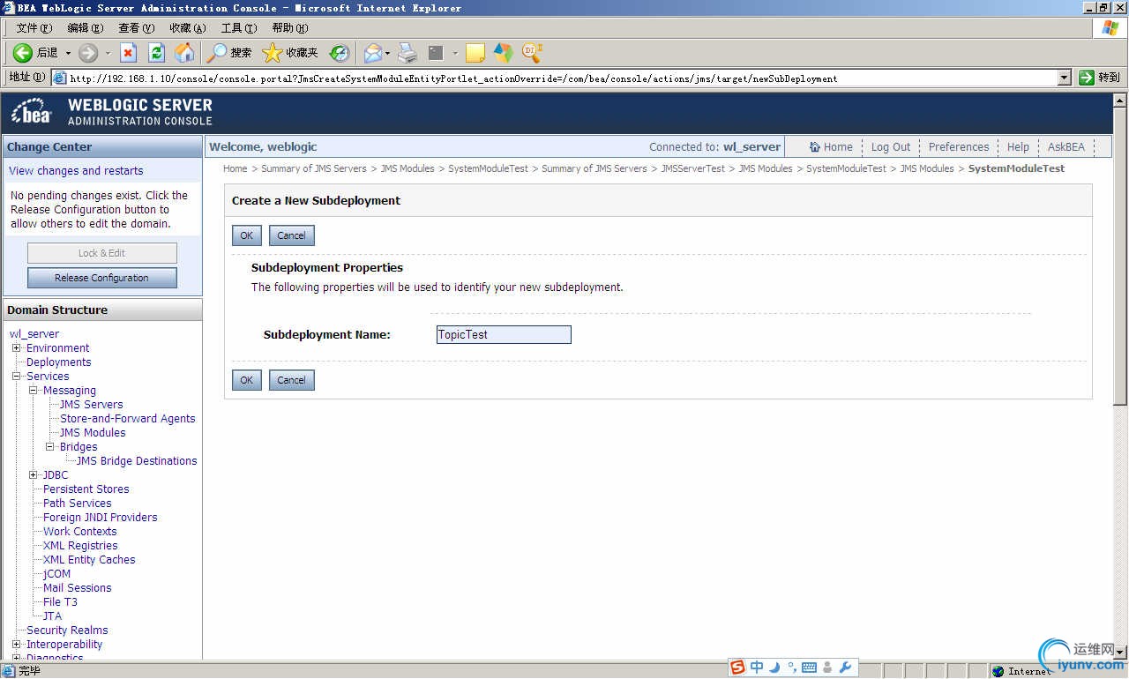The image size is (1129, 679).
Task: Click the top OK button
Action: click(x=247, y=235)
